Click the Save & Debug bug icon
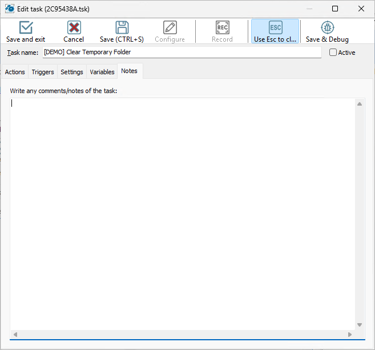The image size is (375, 350). 328,27
